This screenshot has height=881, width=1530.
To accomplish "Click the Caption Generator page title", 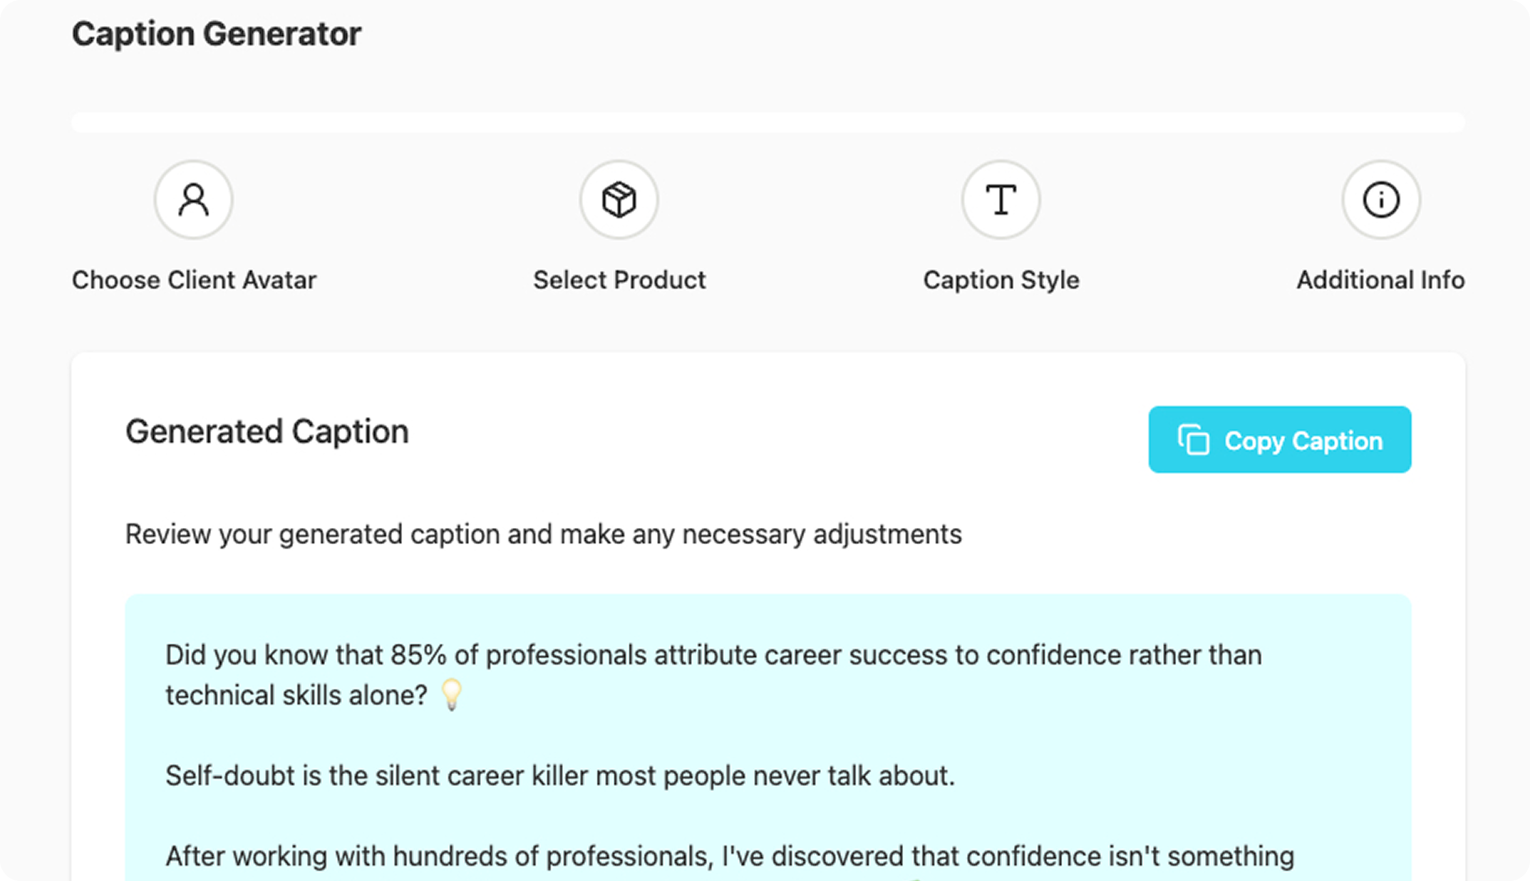I will tap(216, 34).
